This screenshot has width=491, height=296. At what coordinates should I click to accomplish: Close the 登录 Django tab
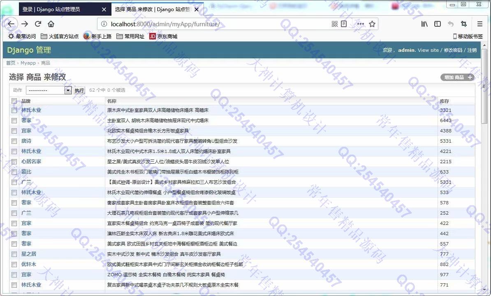pos(104,10)
